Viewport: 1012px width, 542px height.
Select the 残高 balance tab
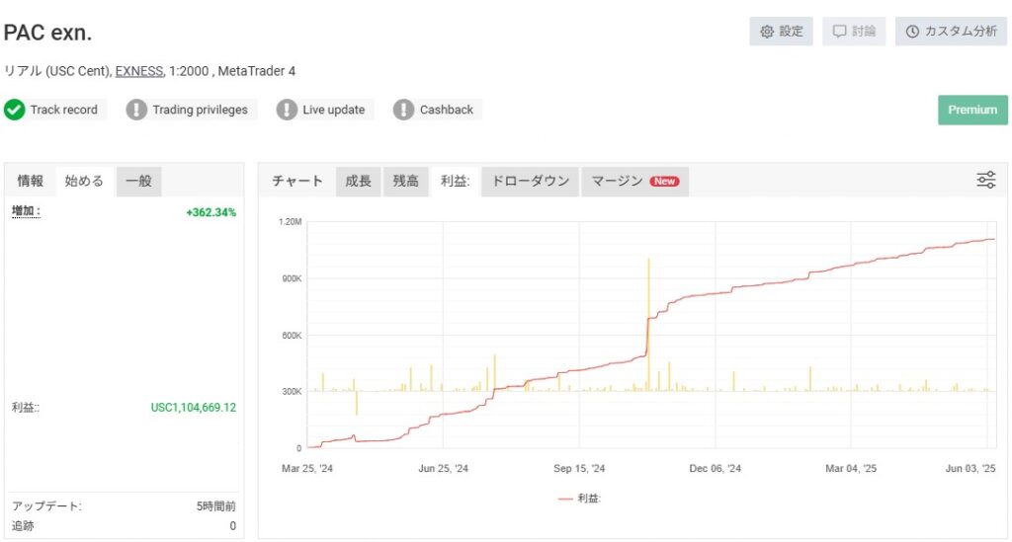(406, 181)
